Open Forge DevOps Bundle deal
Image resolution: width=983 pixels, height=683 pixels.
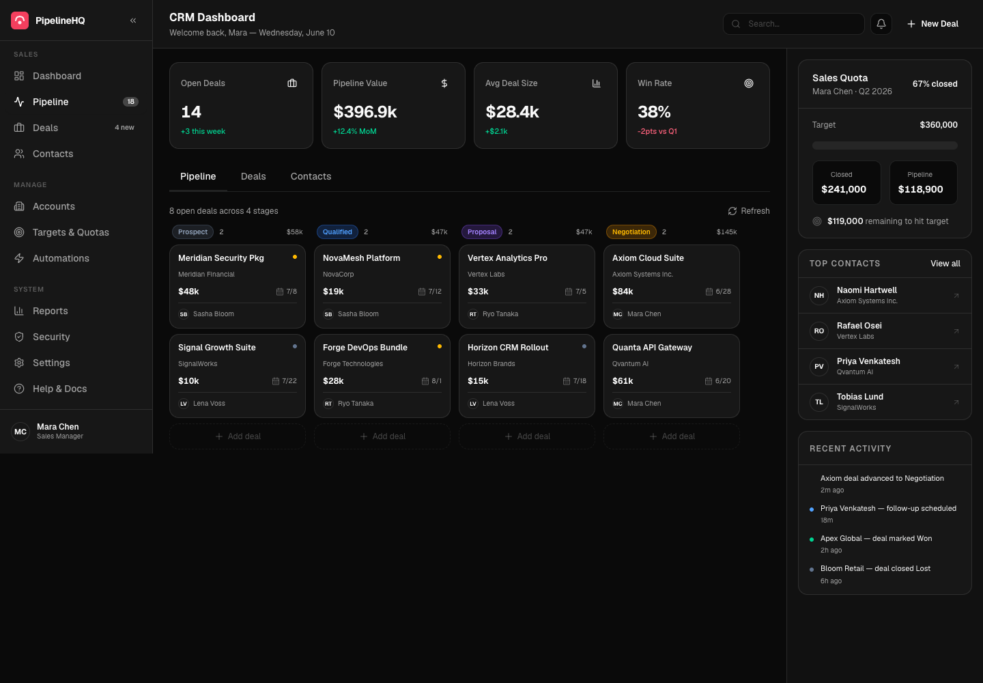coord(382,376)
